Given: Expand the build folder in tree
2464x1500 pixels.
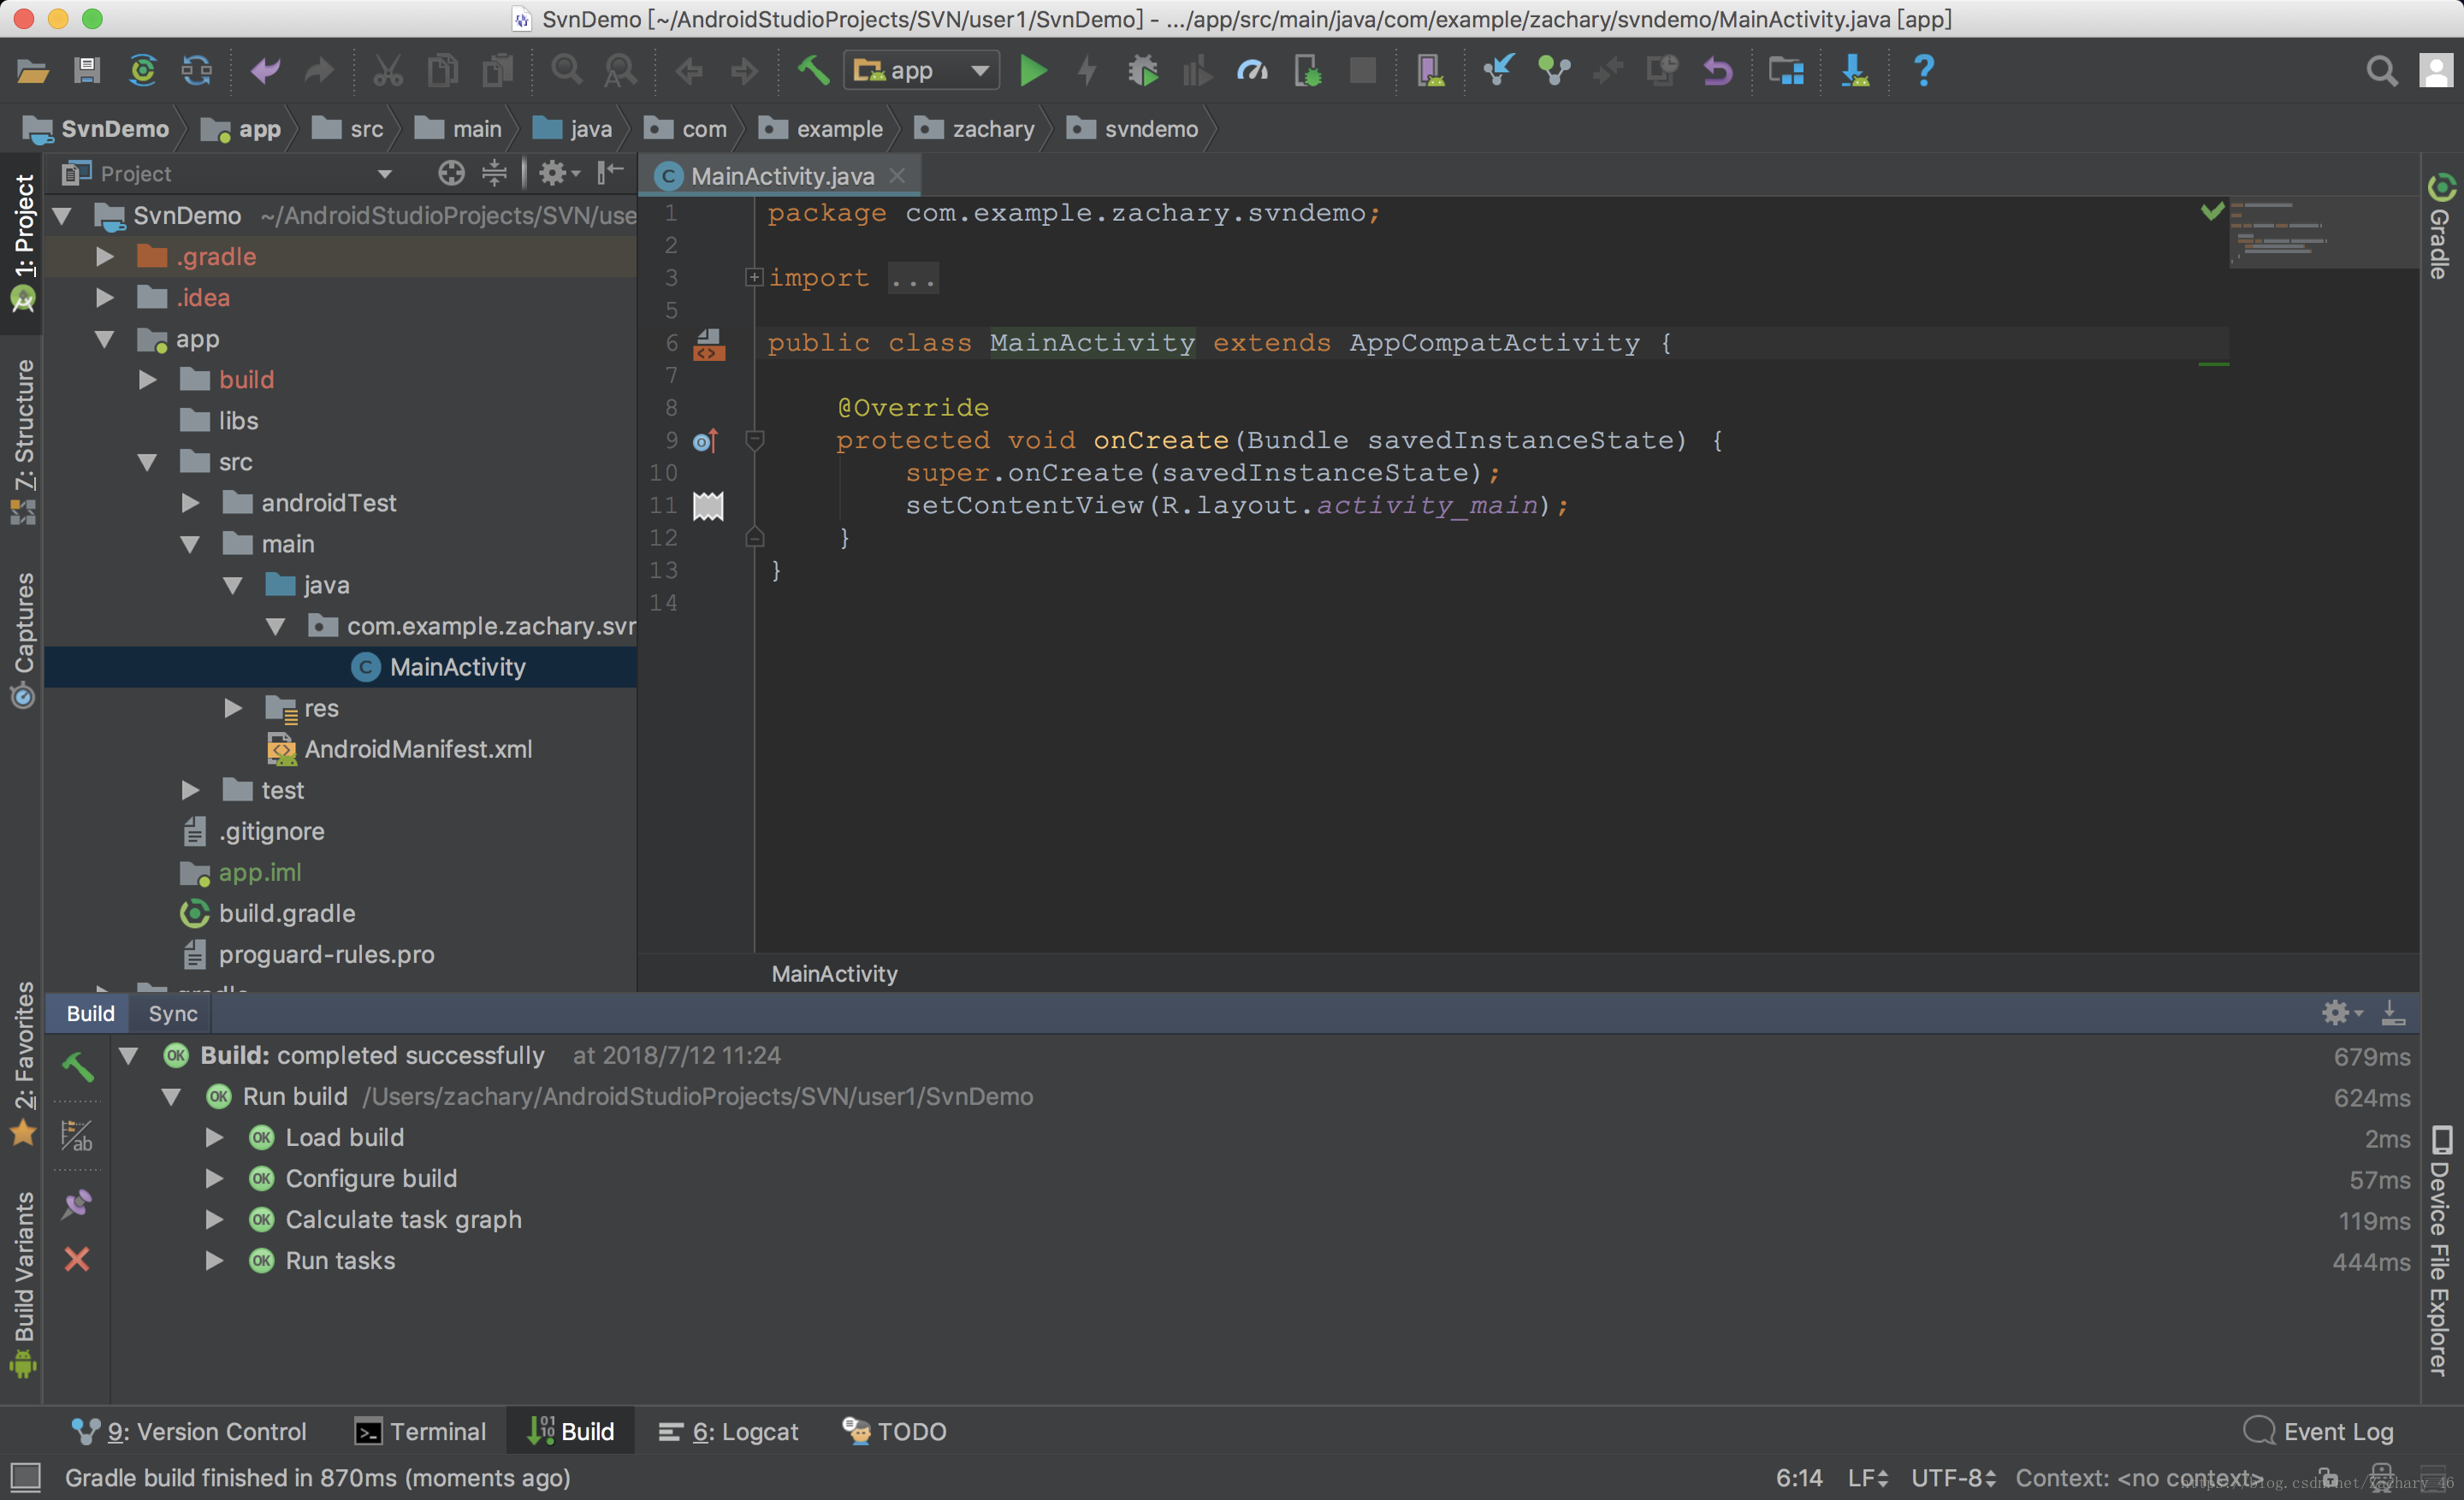Looking at the screenshot, I should (147, 379).
